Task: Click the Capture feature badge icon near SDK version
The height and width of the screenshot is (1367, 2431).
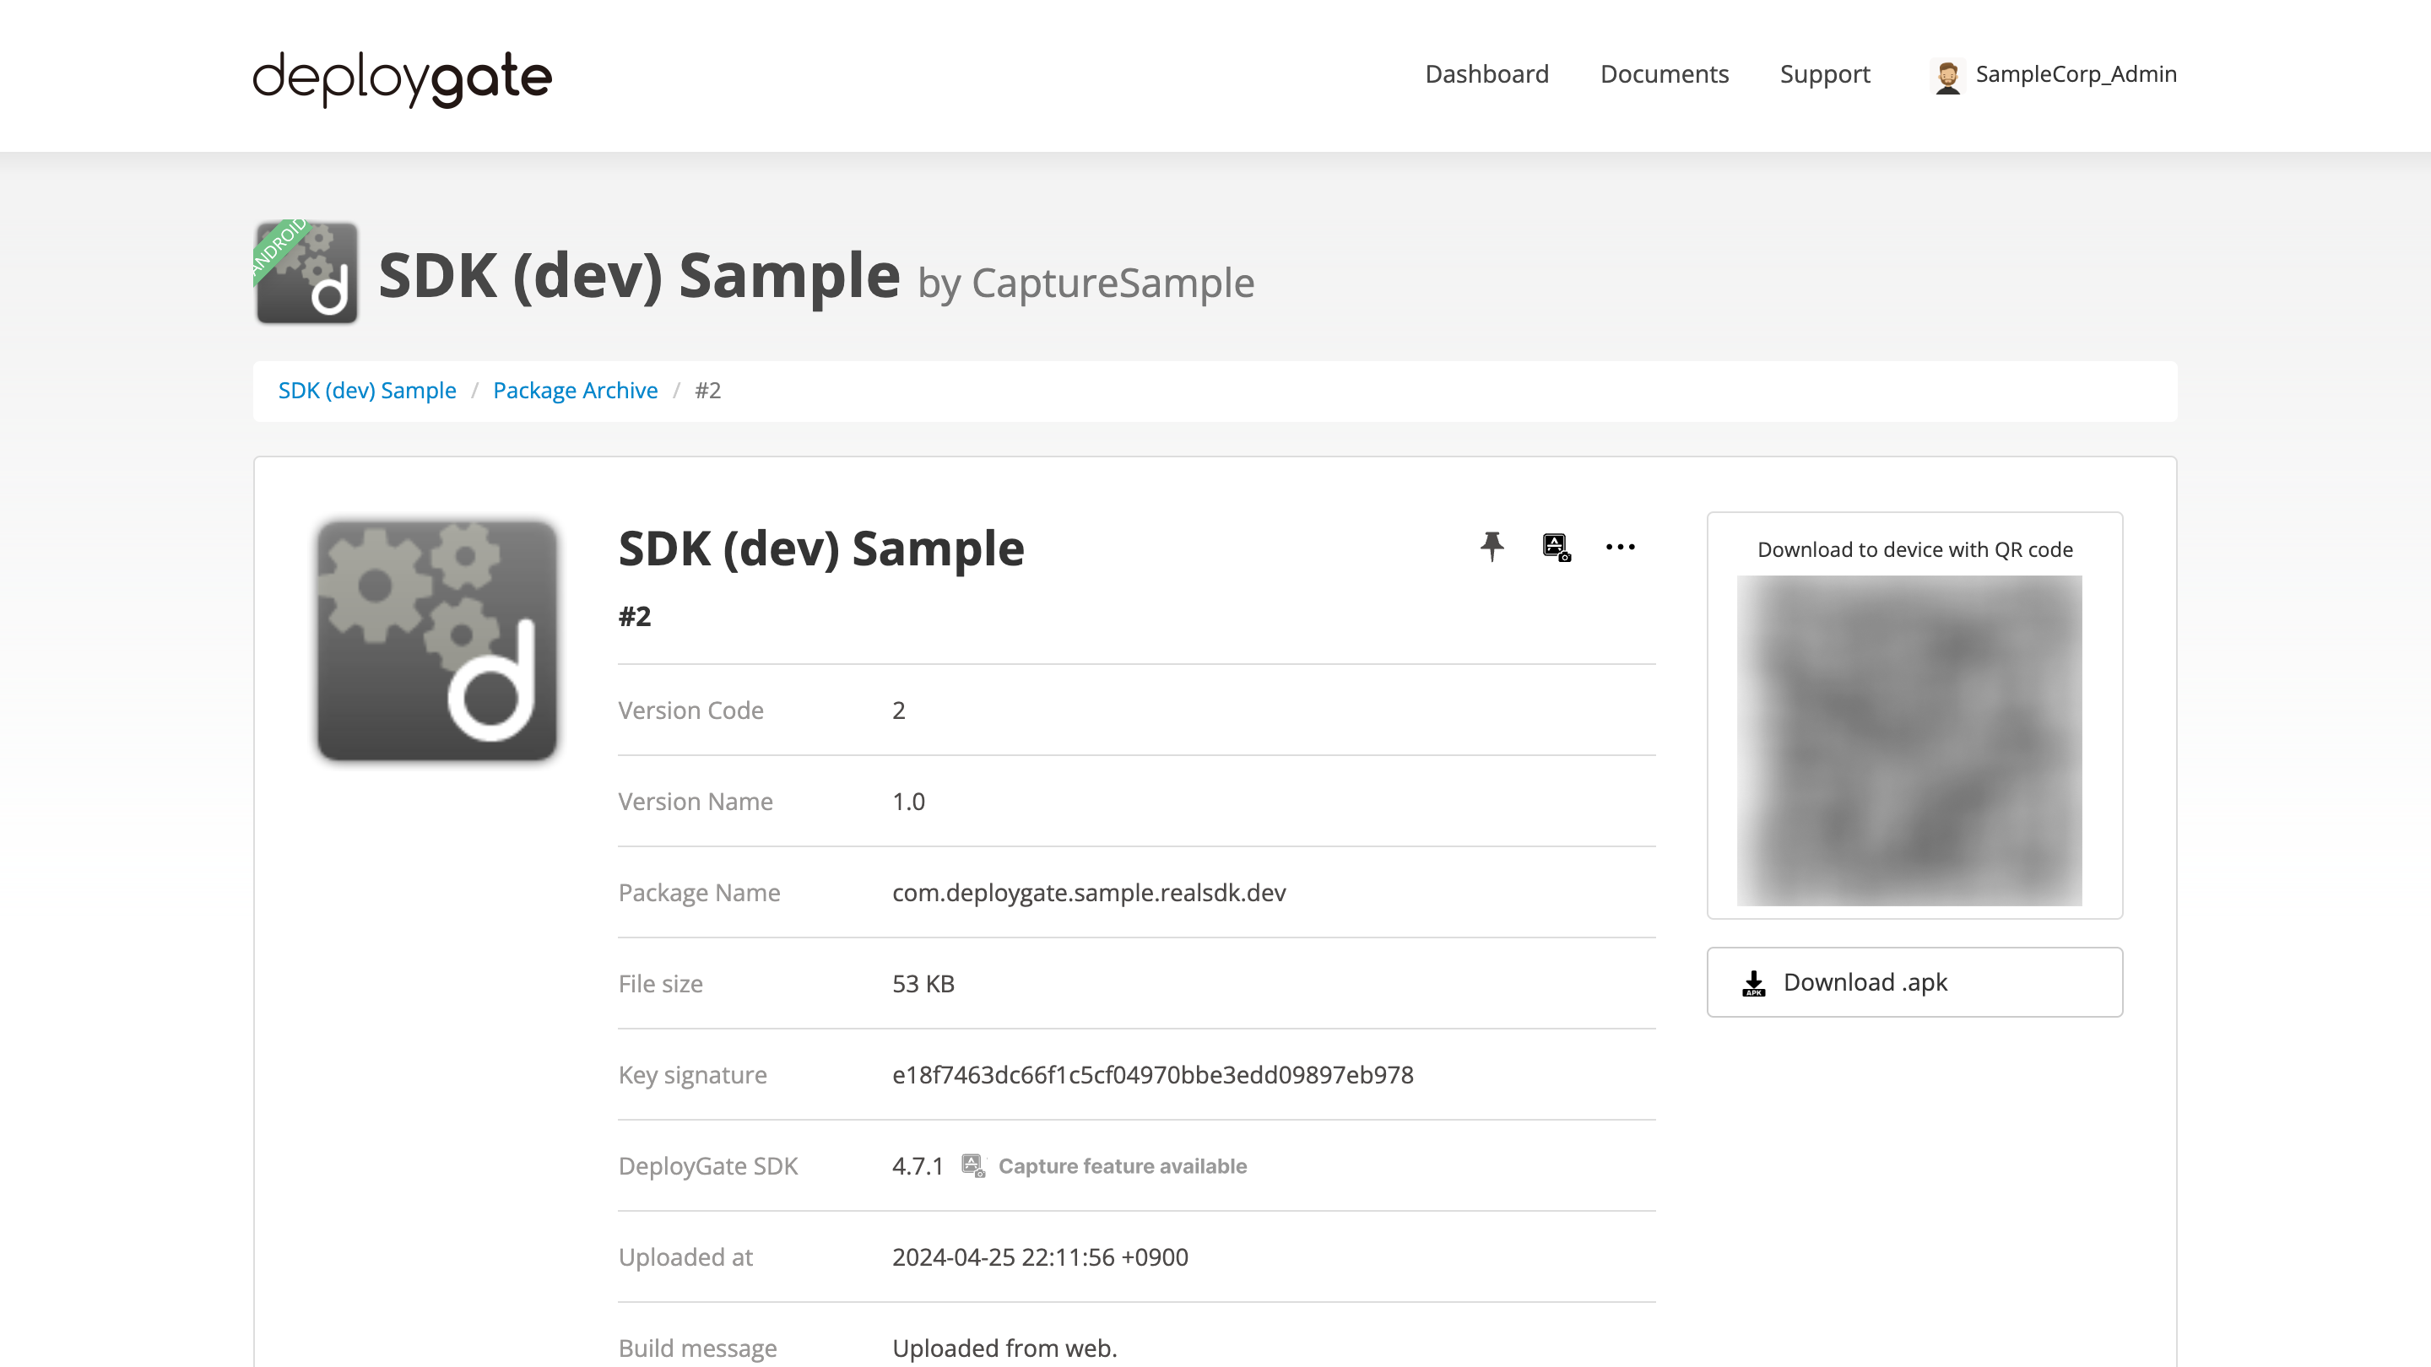Action: [973, 1165]
